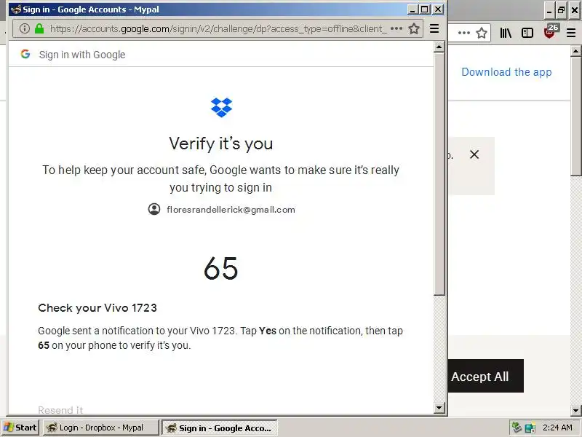Open the hamburger menu of sign-in window
Viewport: 582px width, 437px height.
(x=434, y=28)
